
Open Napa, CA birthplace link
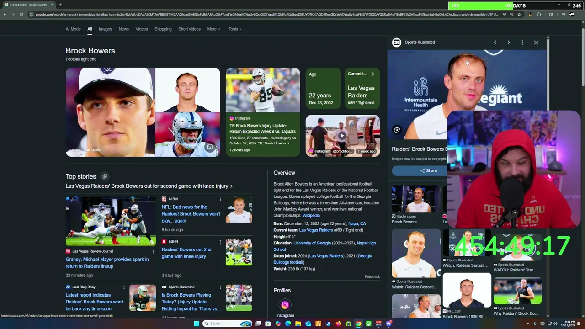point(357,223)
